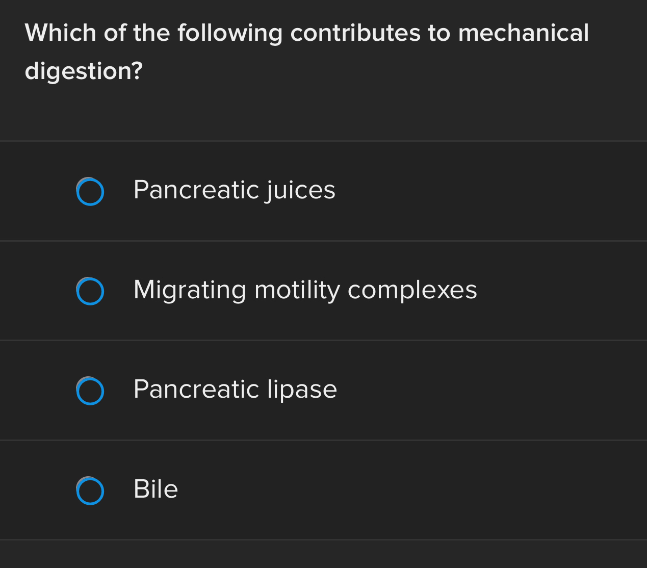Click the word "the" in the question
This screenshot has height=568, width=647.
(151, 33)
